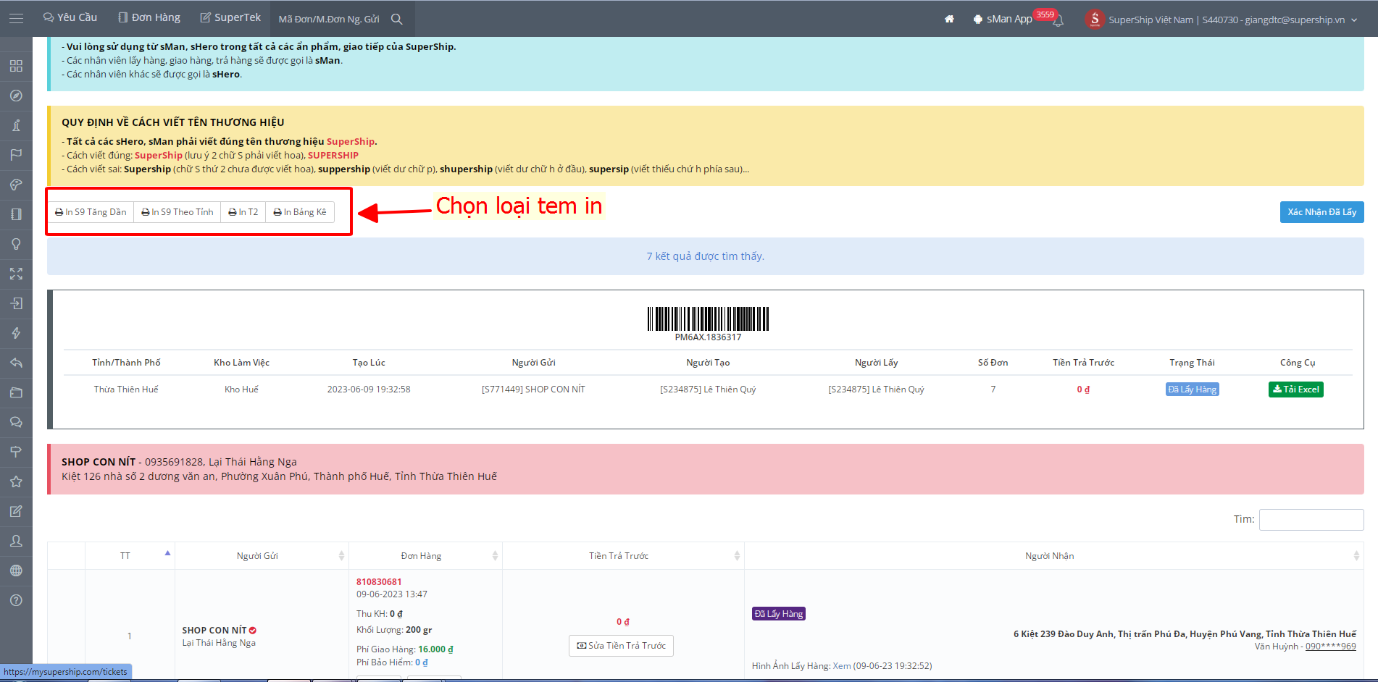
Task: Click the chess pawn icon in sidebar
Action: [x=16, y=125]
